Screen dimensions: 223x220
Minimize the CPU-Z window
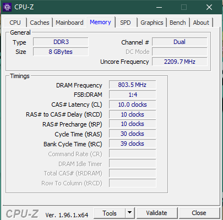[x=159, y=7]
